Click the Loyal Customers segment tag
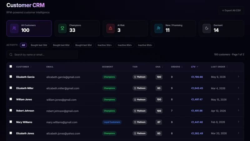 (112, 122)
